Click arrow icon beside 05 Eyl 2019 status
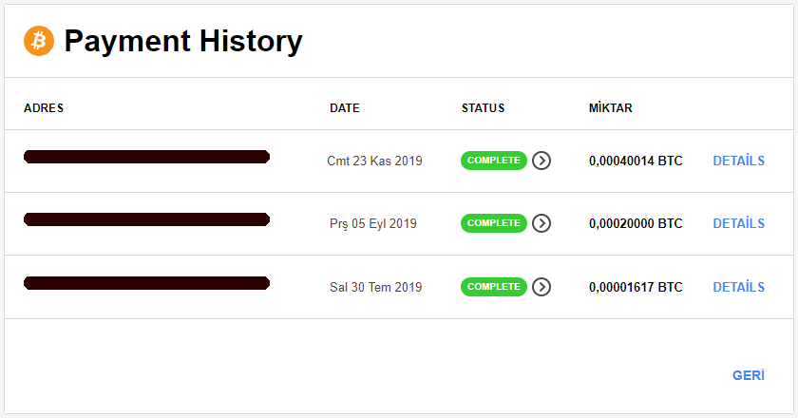 point(541,223)
